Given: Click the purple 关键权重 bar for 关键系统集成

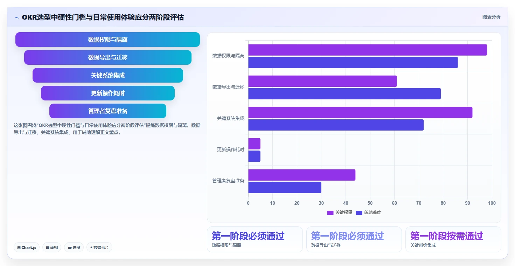Looking at the screenshot, I should click(x=360, y=112).
